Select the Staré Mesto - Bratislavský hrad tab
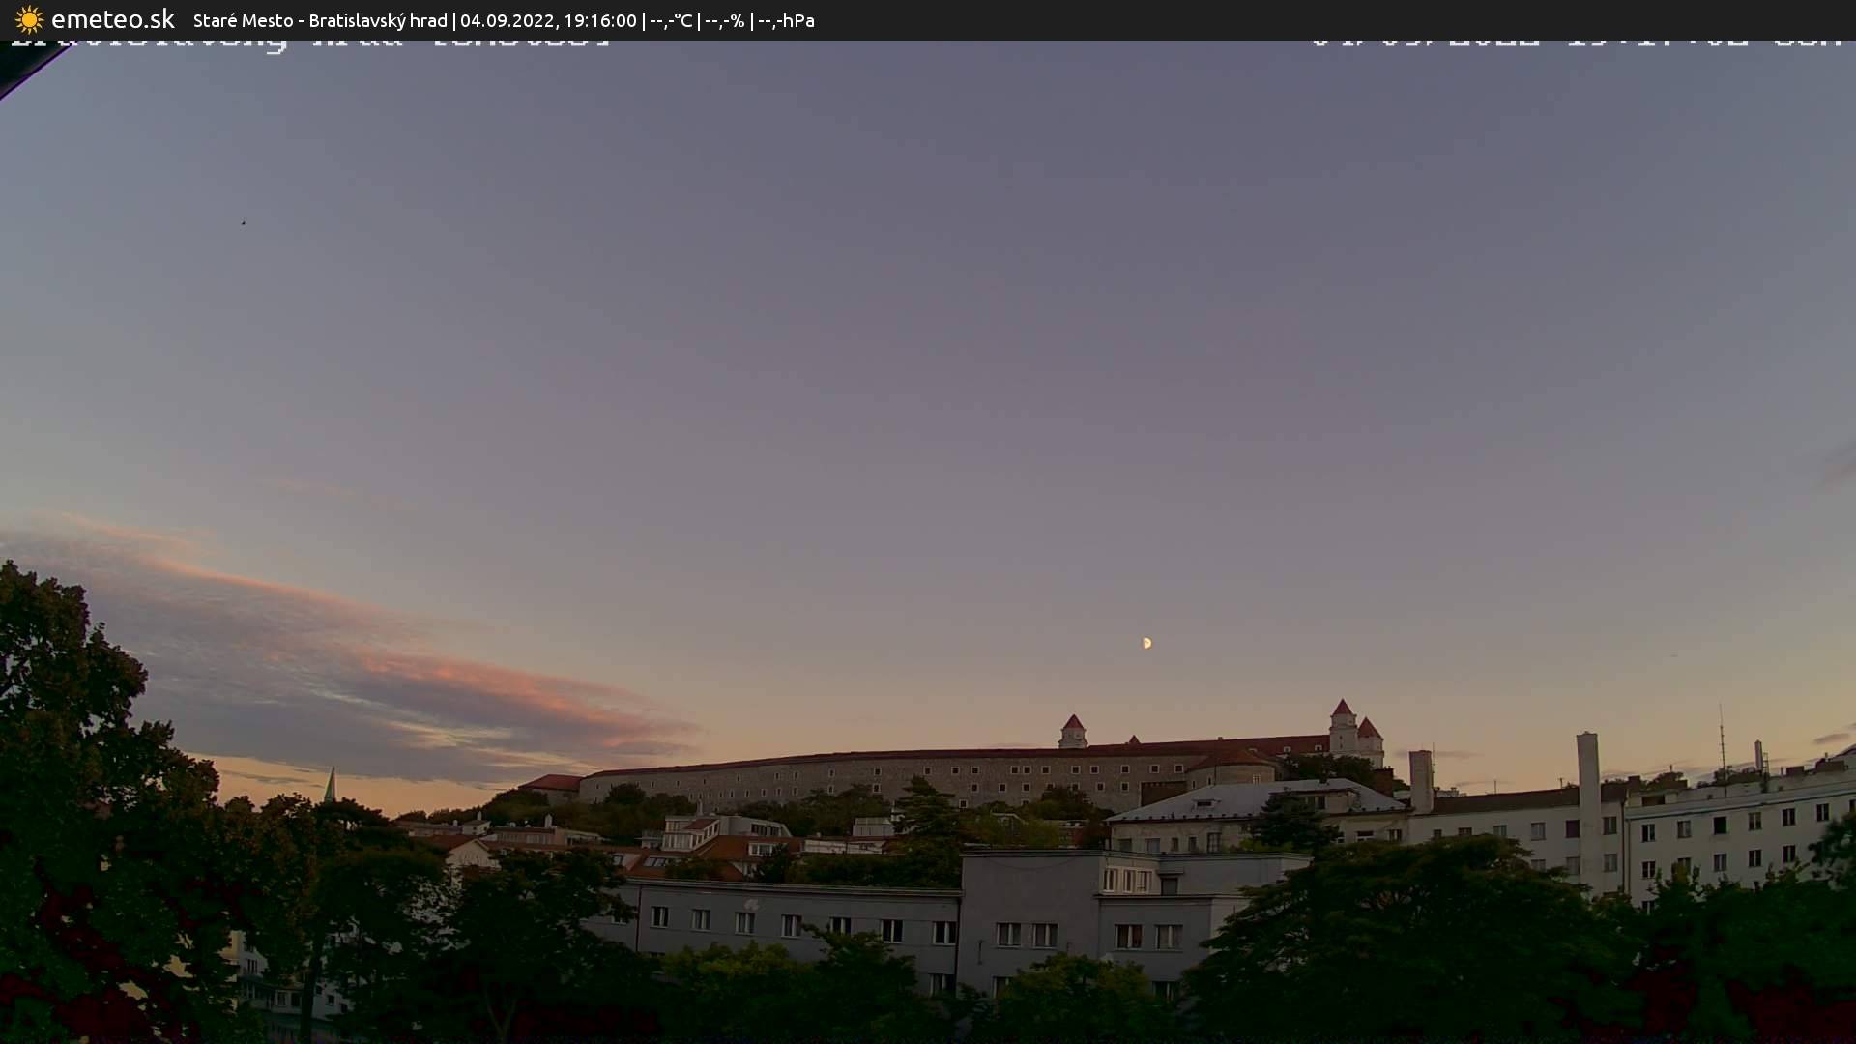The width and height of the screenshot is (1856, 1044). 319,20
